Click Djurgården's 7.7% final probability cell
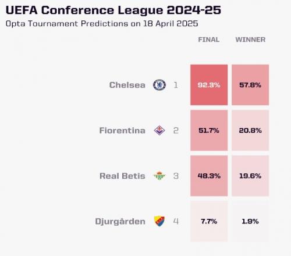291x256 pixels. coord(209,221)
